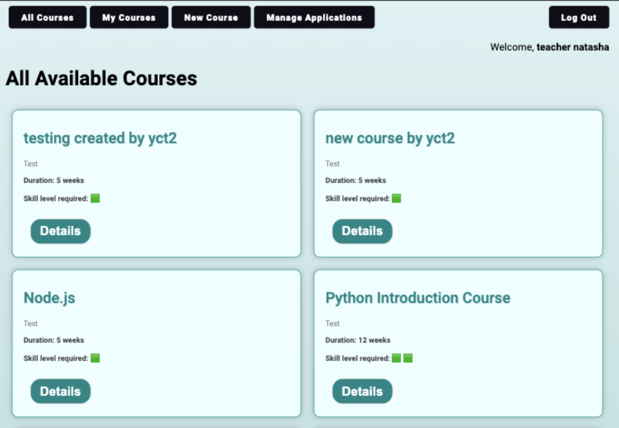The image size is (619, 428).
Task: Click the testing created by yct2 title
Action: click(x=100, y=138)
